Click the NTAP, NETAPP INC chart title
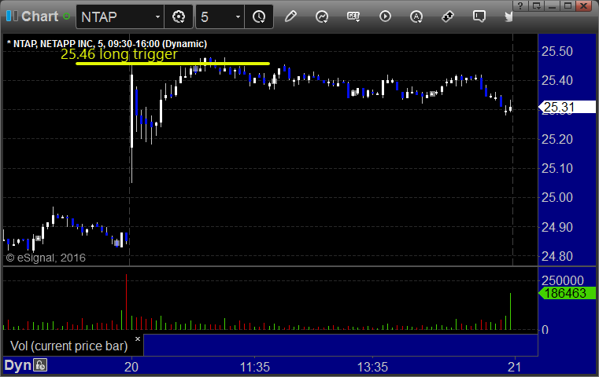 107,44
